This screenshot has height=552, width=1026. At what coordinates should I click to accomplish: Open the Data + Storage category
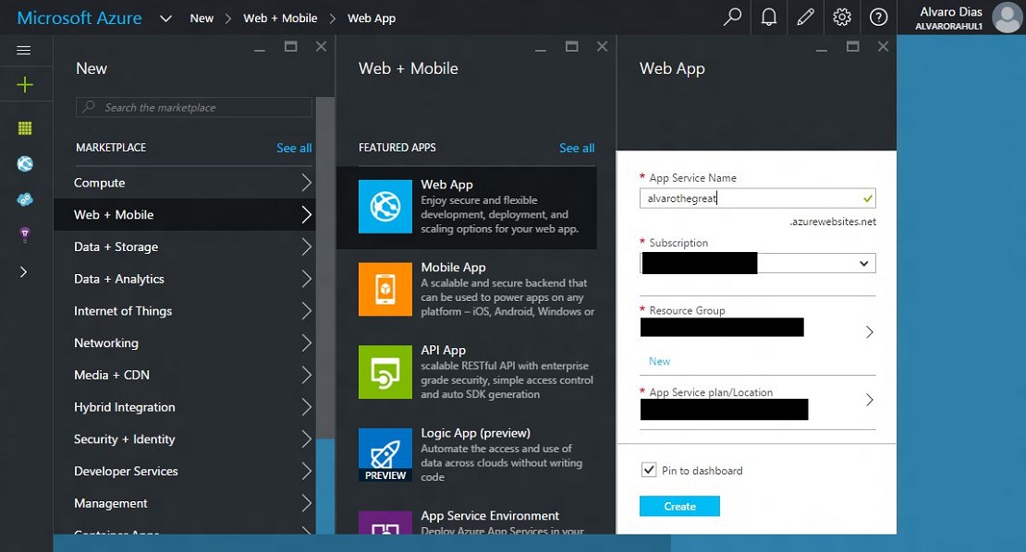tap(185, 247)
